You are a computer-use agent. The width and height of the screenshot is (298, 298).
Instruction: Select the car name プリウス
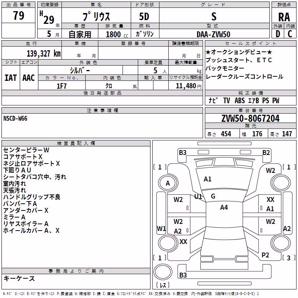(96, 16)
